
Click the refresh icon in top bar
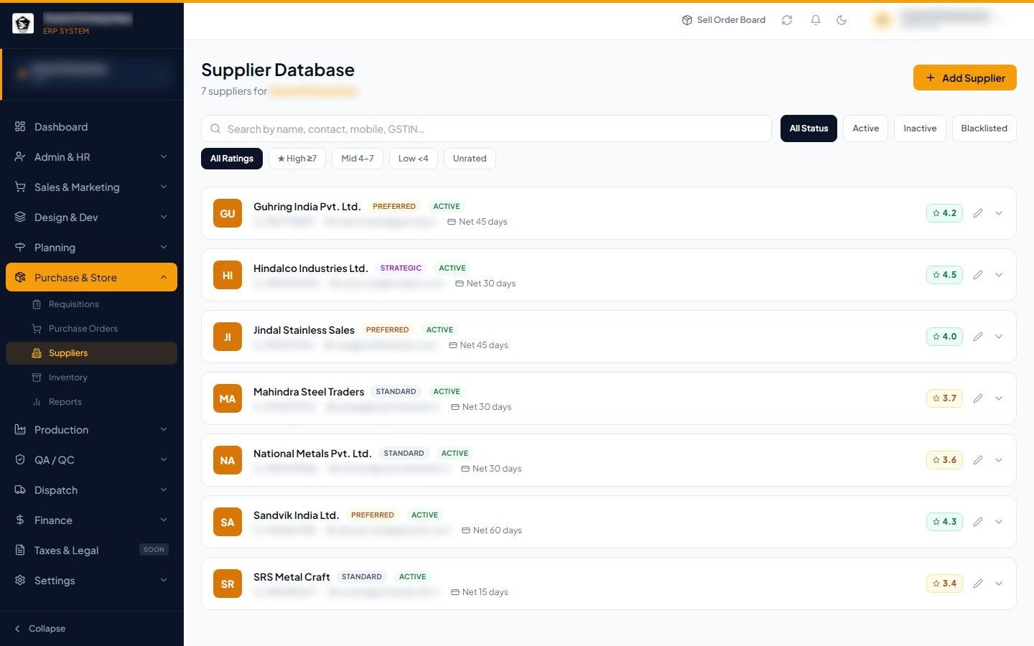[x=787, y=20]
